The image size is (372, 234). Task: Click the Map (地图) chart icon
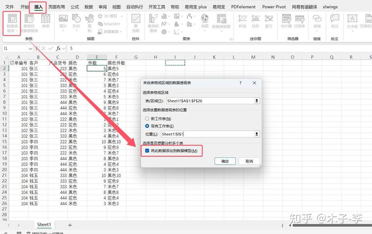tap(204, 19)
